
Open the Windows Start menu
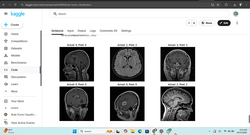coord(74,131)
